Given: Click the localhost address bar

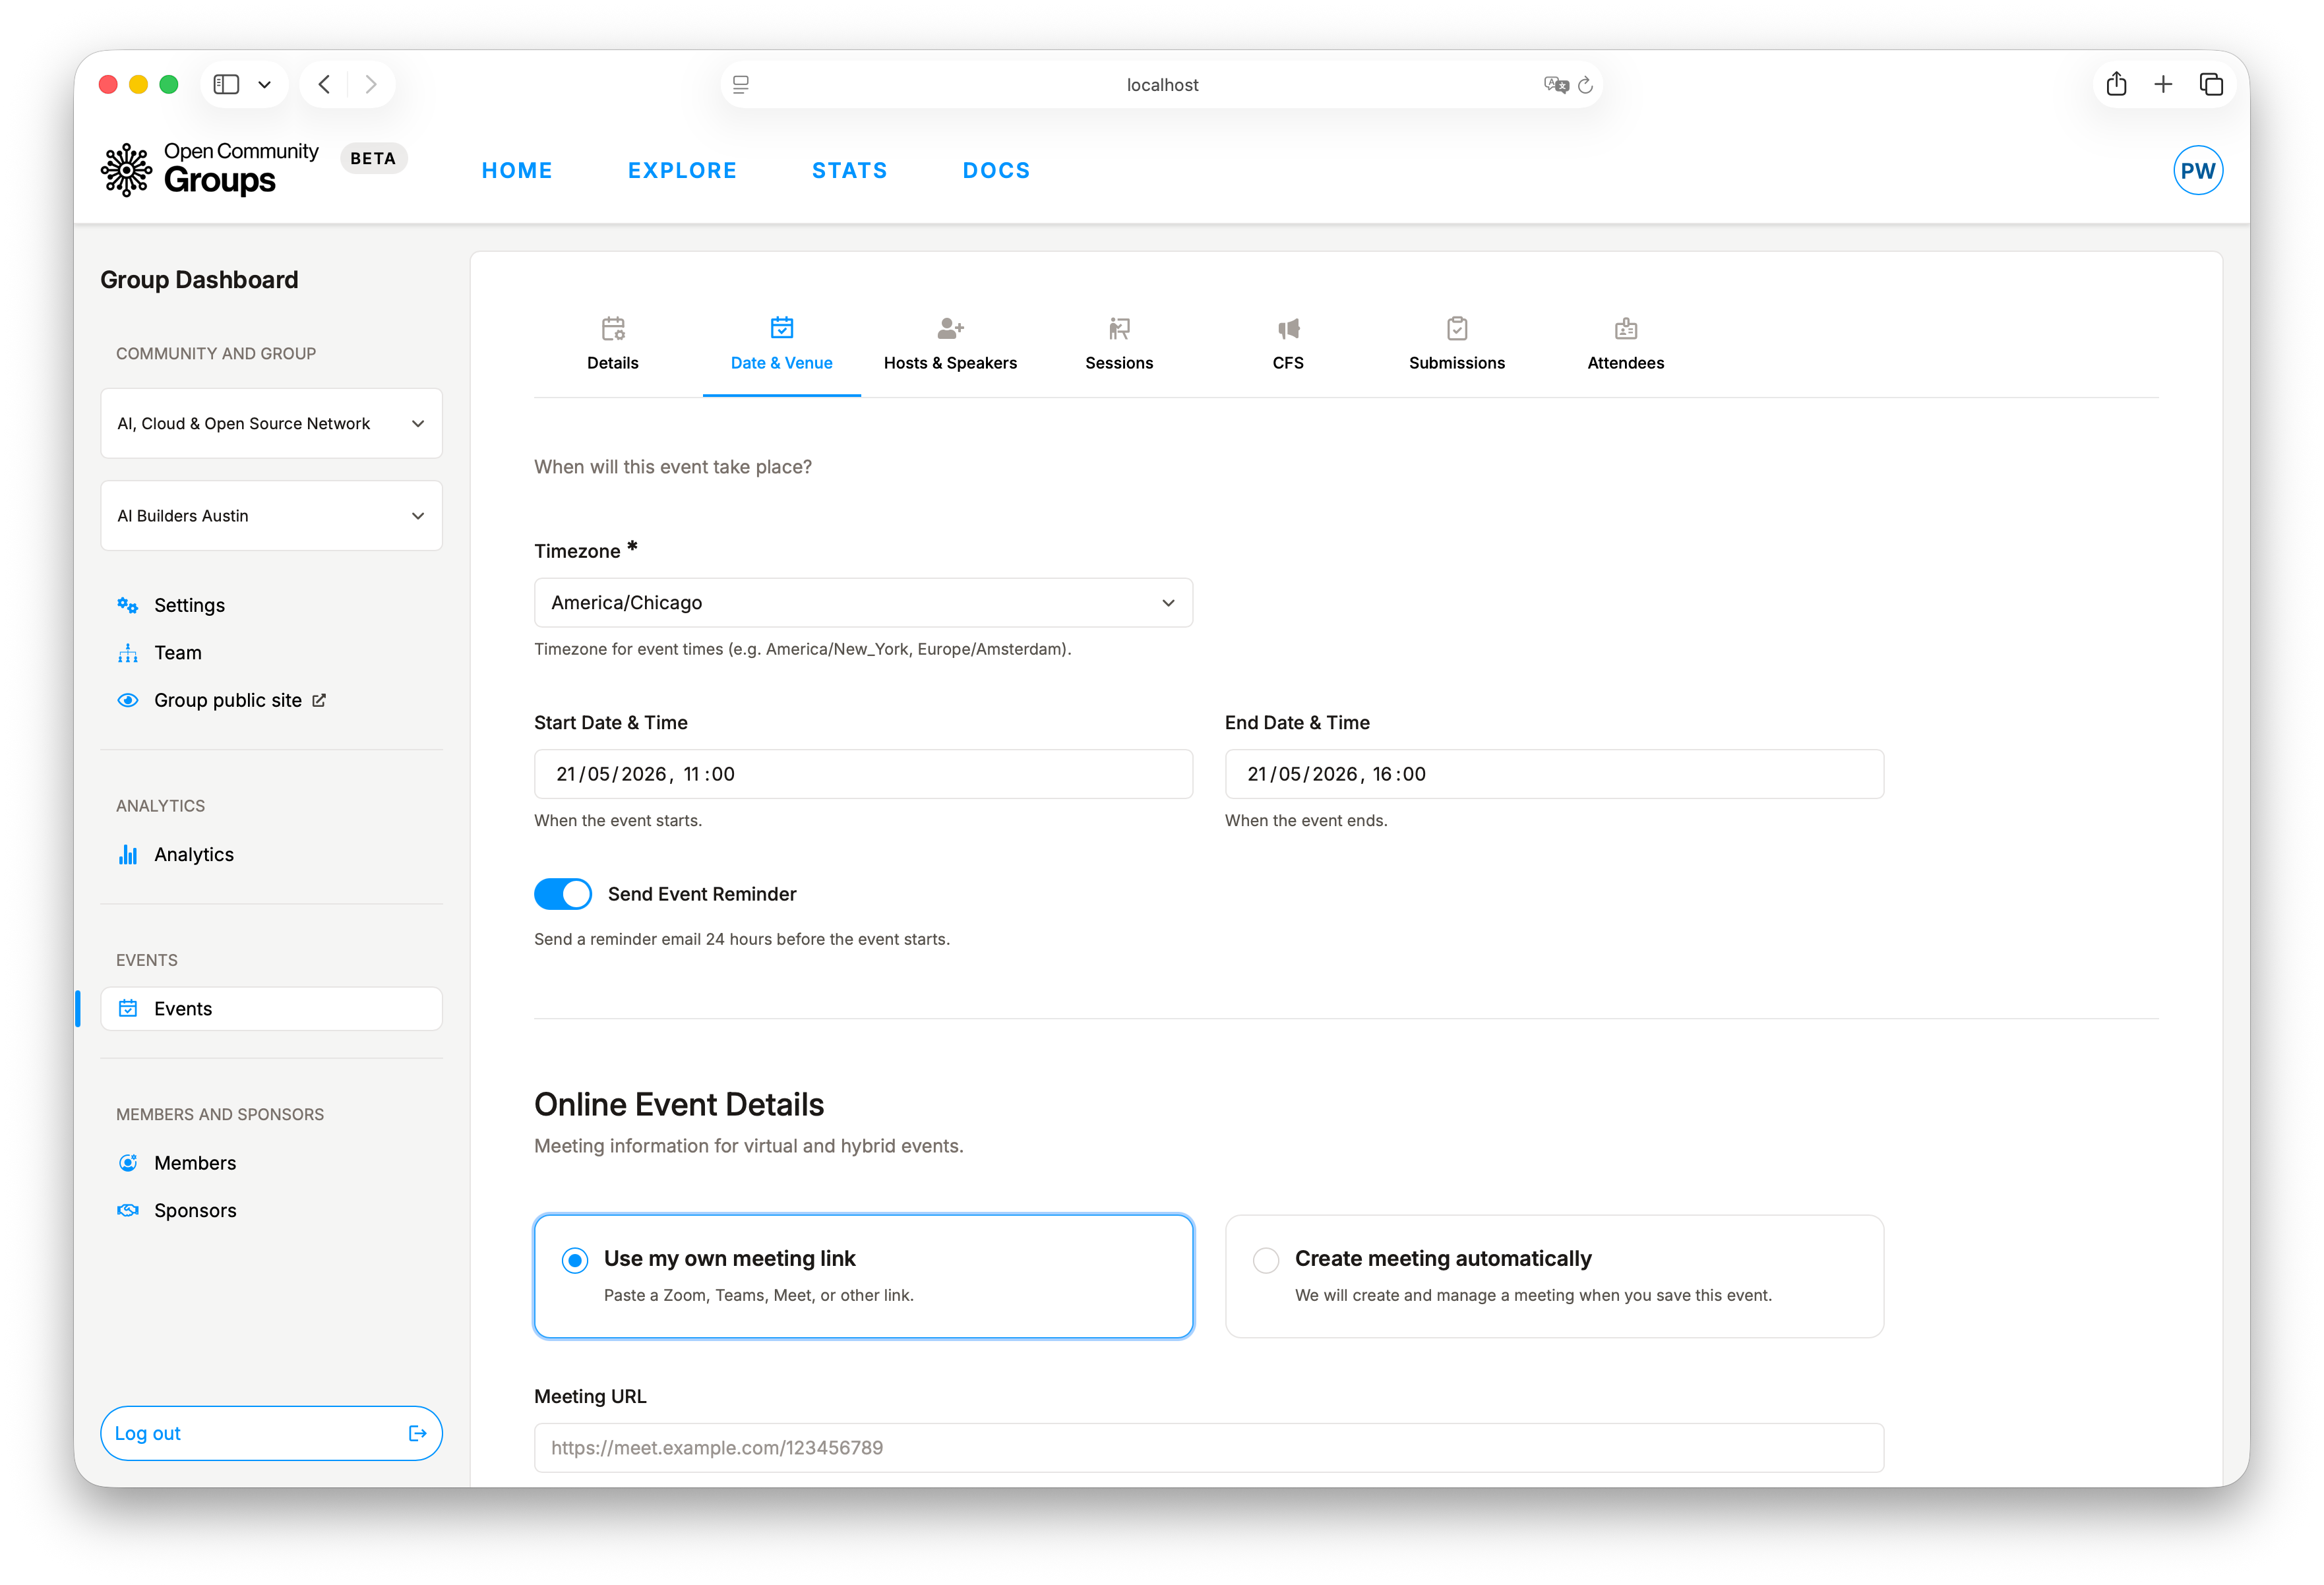Looking at the screenshot, I should pyautogui.click(x=1162, y=85).
